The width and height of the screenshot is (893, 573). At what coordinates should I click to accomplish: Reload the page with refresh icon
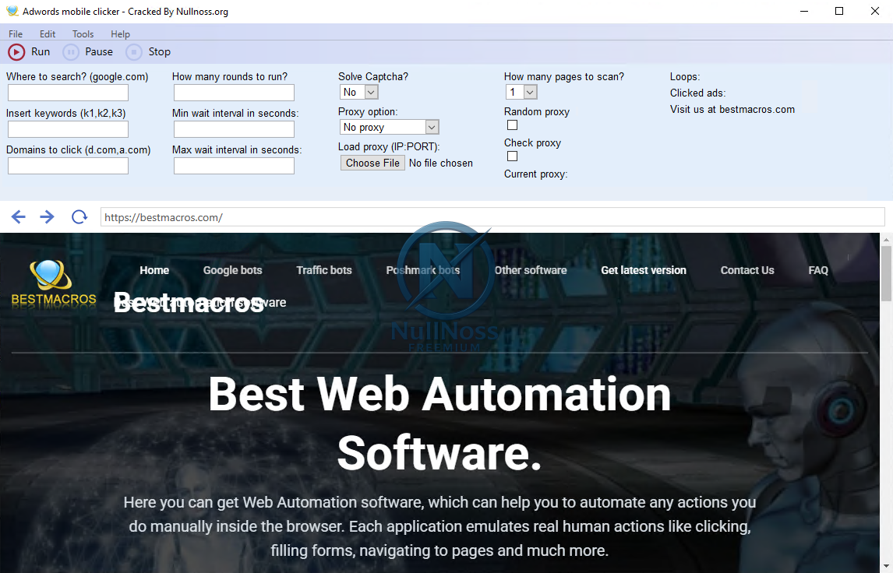tap(79, 216)
